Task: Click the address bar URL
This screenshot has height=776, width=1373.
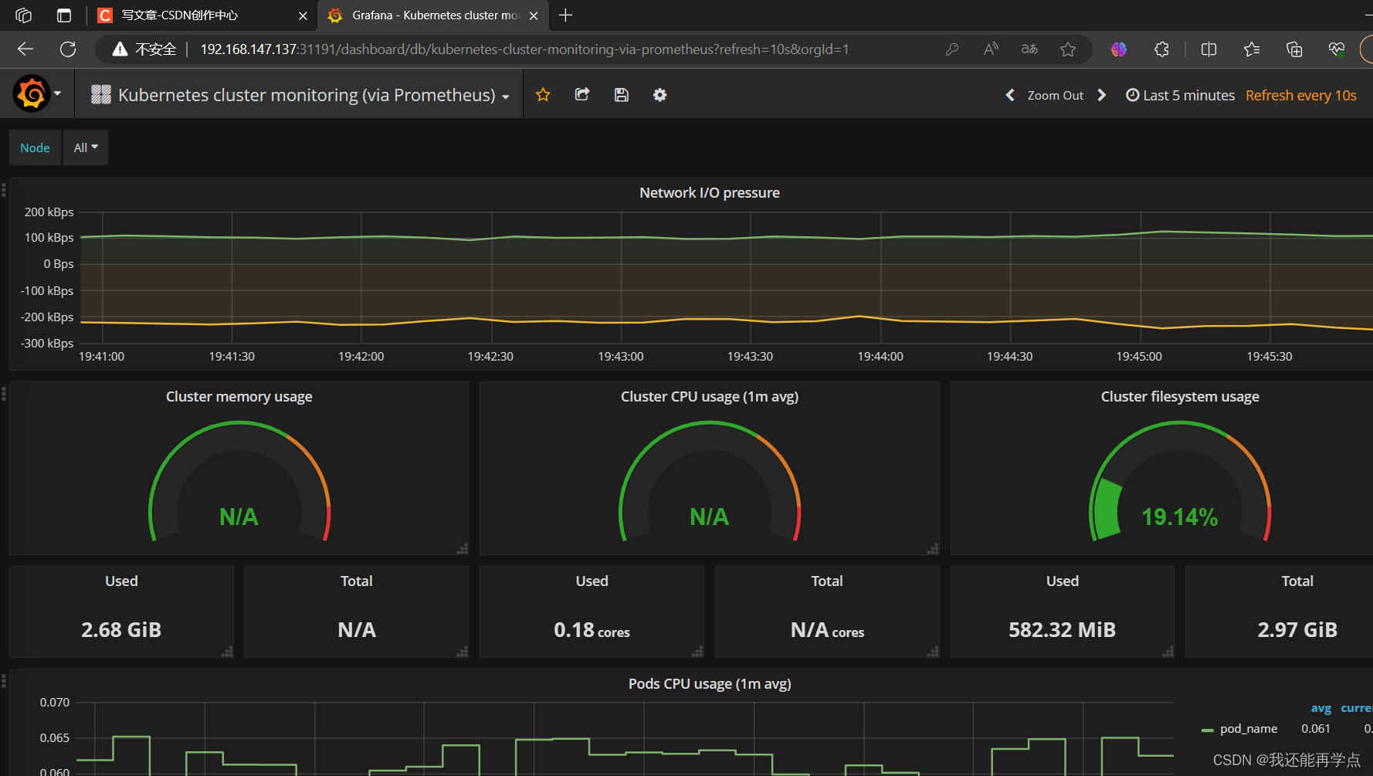Action: (x=524, y=49)
